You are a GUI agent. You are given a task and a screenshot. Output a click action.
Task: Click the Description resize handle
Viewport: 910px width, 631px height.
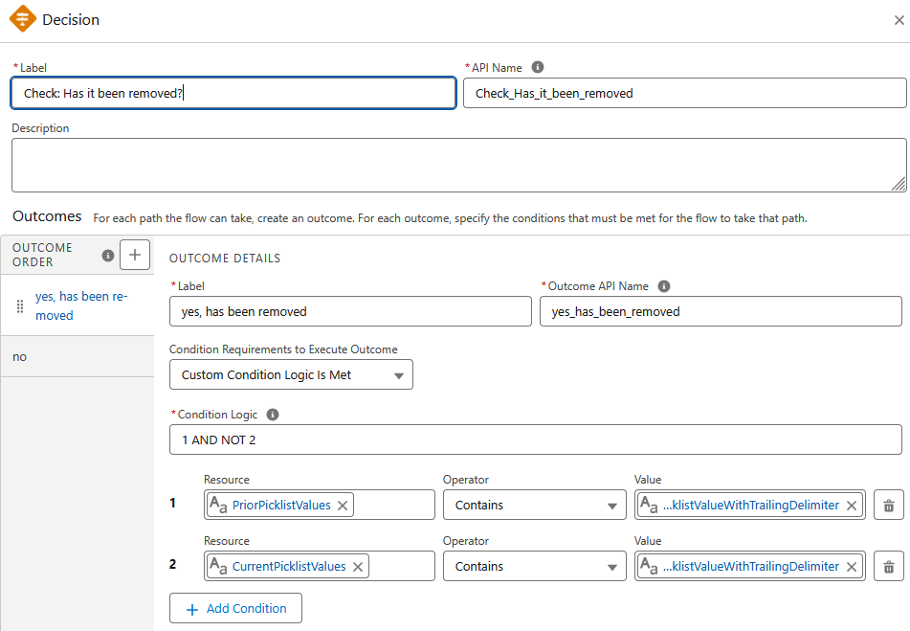[x=899, y=185]
